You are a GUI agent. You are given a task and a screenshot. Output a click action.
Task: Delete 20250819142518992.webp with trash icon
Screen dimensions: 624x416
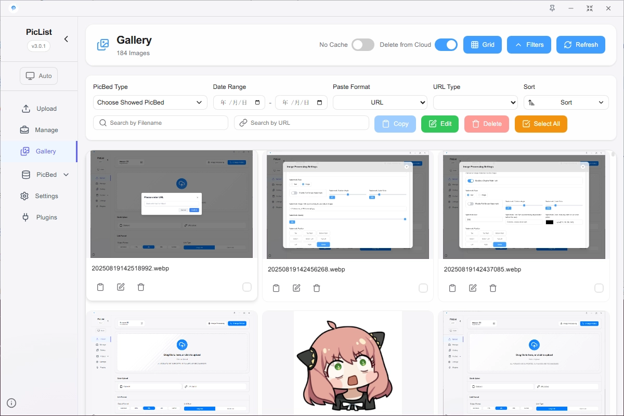[x=141, y=287]
